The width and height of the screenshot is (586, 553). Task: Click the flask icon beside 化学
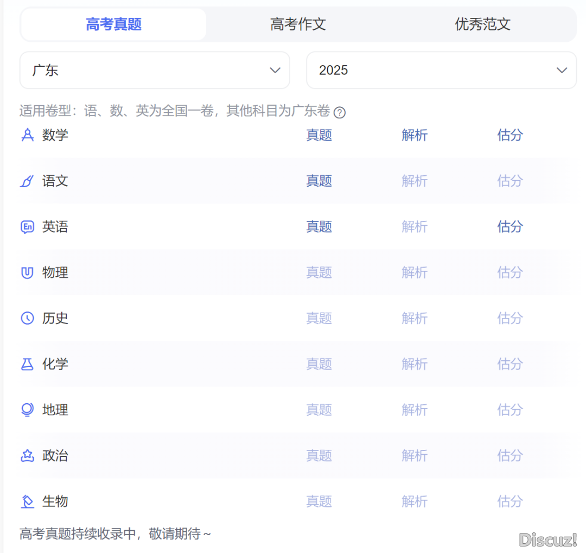coord(27,364)
